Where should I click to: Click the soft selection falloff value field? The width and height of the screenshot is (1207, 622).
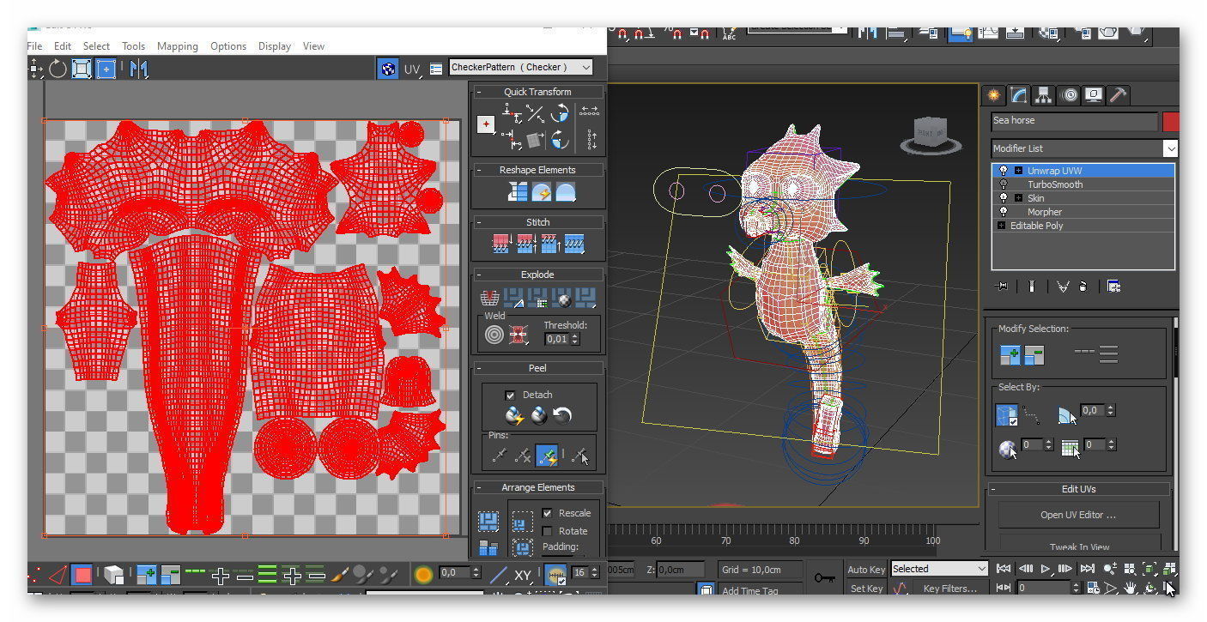point(454,573)
